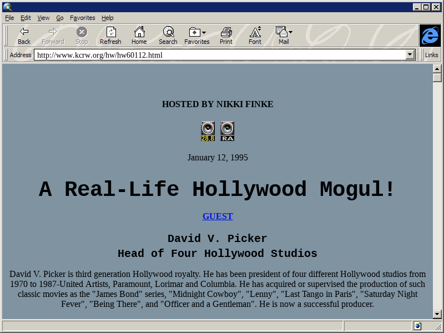Open the File menu

pyautogui.click(x=9, y=18)
